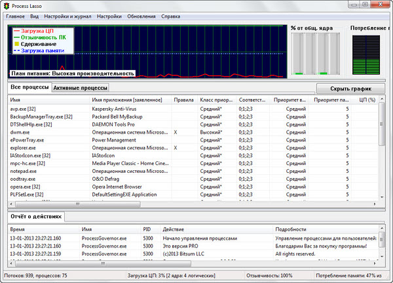Switch to the Все процессы tab

click(29, 87)
